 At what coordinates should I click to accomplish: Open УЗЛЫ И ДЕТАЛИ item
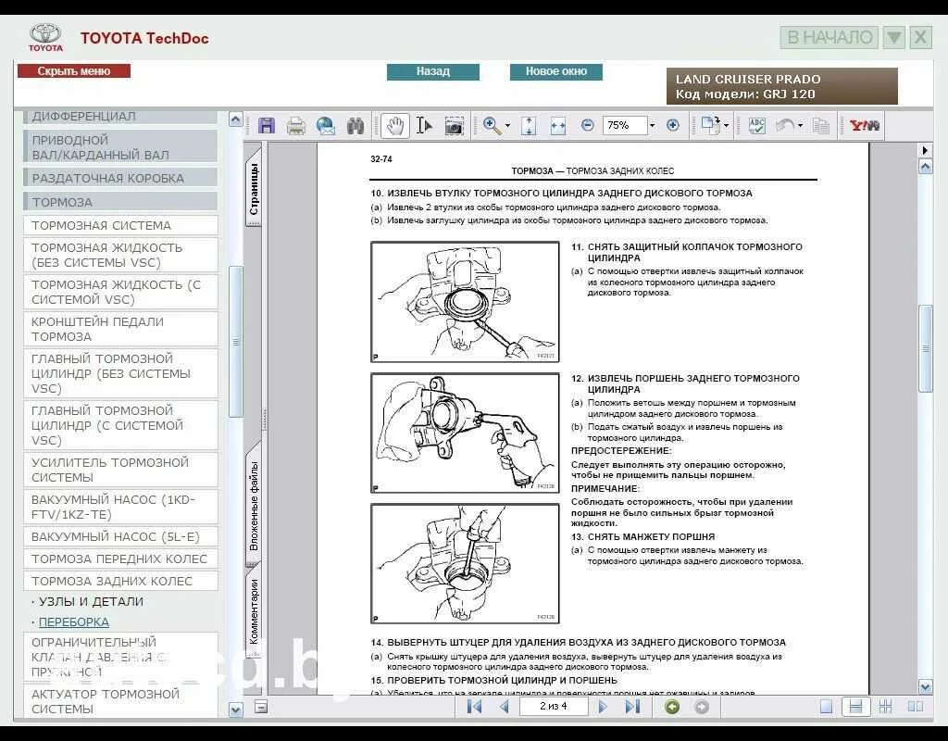coord(91,601)
